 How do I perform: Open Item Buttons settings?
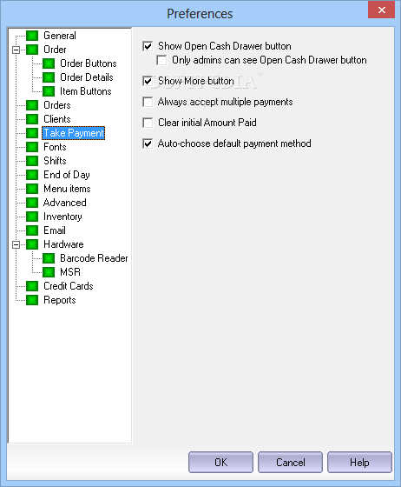click(x=86, y=91)
